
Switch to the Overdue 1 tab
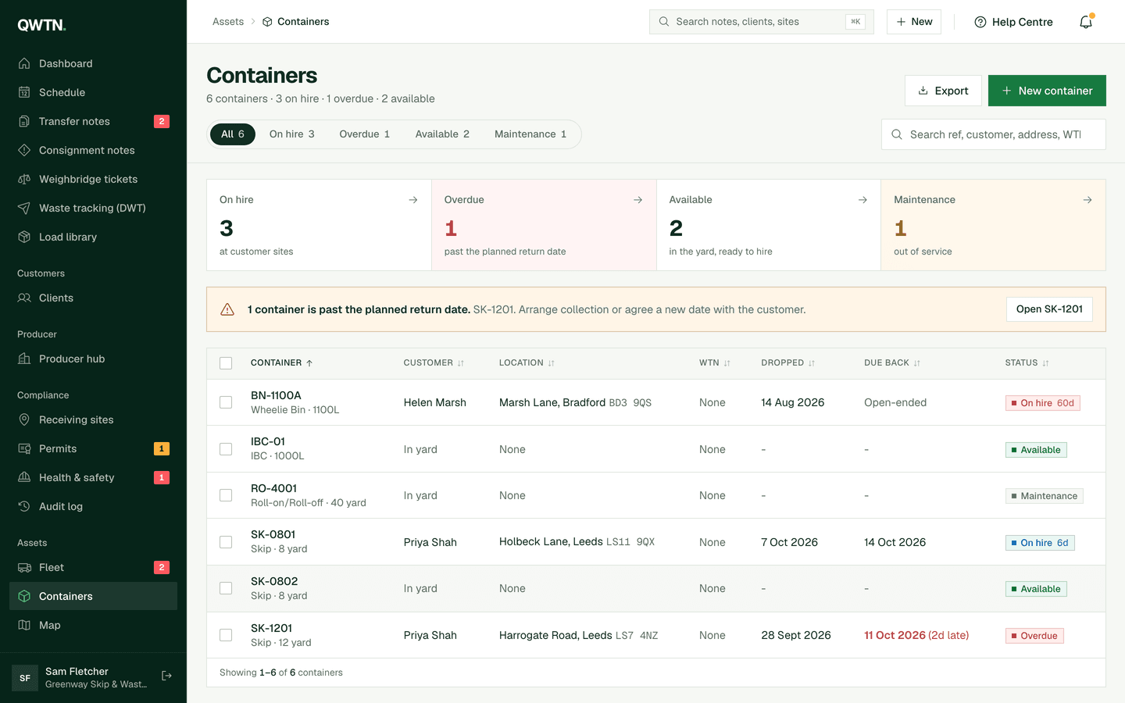tap(365, 134)
